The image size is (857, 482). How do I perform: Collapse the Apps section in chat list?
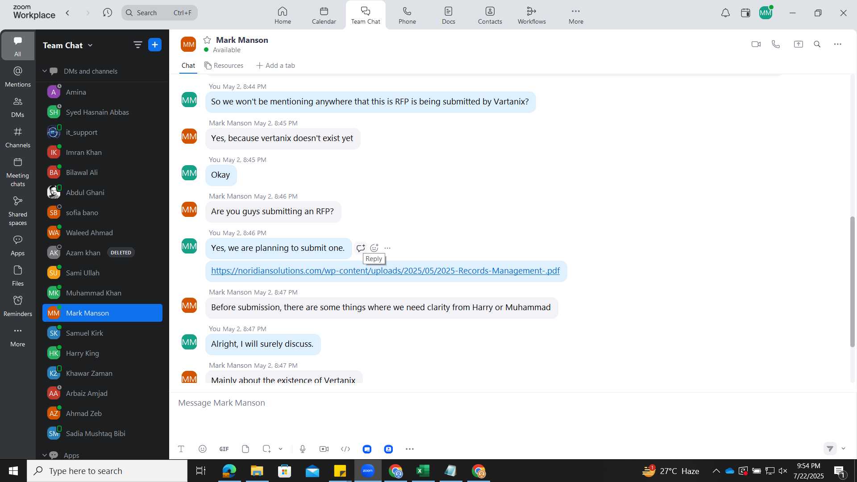45,455
